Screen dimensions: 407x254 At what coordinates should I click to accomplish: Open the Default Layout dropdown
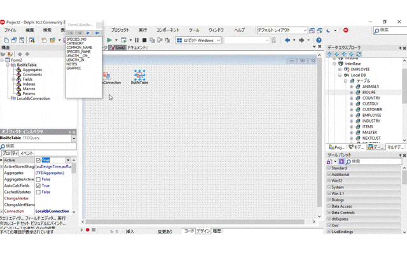point(305,30)
